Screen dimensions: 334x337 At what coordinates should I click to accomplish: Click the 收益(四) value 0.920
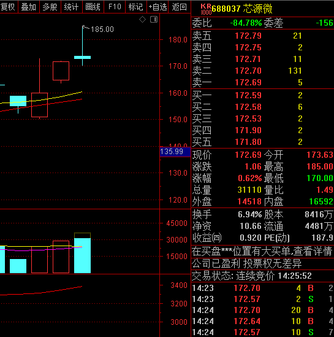(x=251, y=238)
